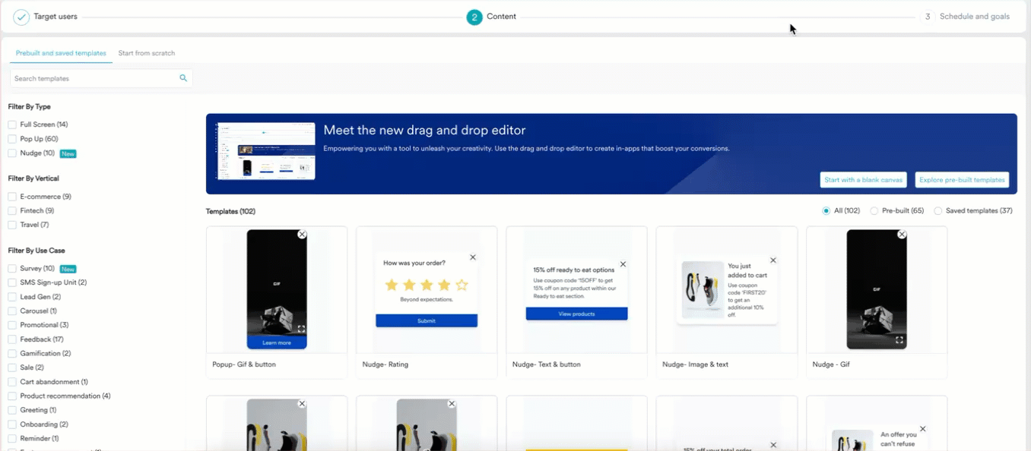Go to Schedule and goals step label
The width and height of the screenshot is (1031, 451).
(975, 17)
